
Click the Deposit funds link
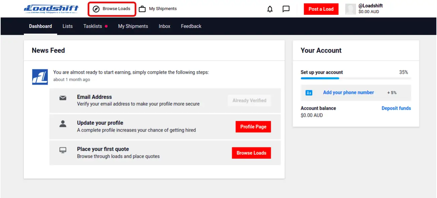point(396,108)
